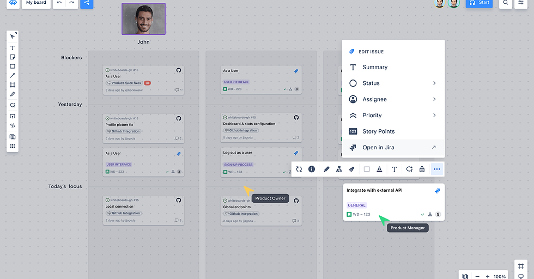
Task: Click the Today's focus row label
Action: point(65,186)
